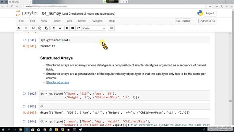Open the Help menu

(x=112, y=21)
